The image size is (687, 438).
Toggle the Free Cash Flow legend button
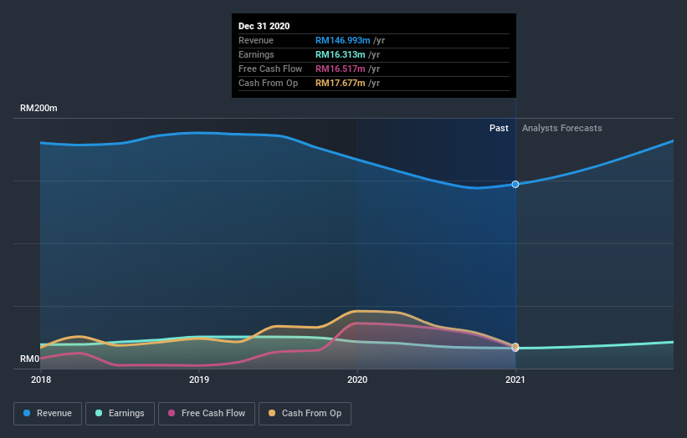207,414
